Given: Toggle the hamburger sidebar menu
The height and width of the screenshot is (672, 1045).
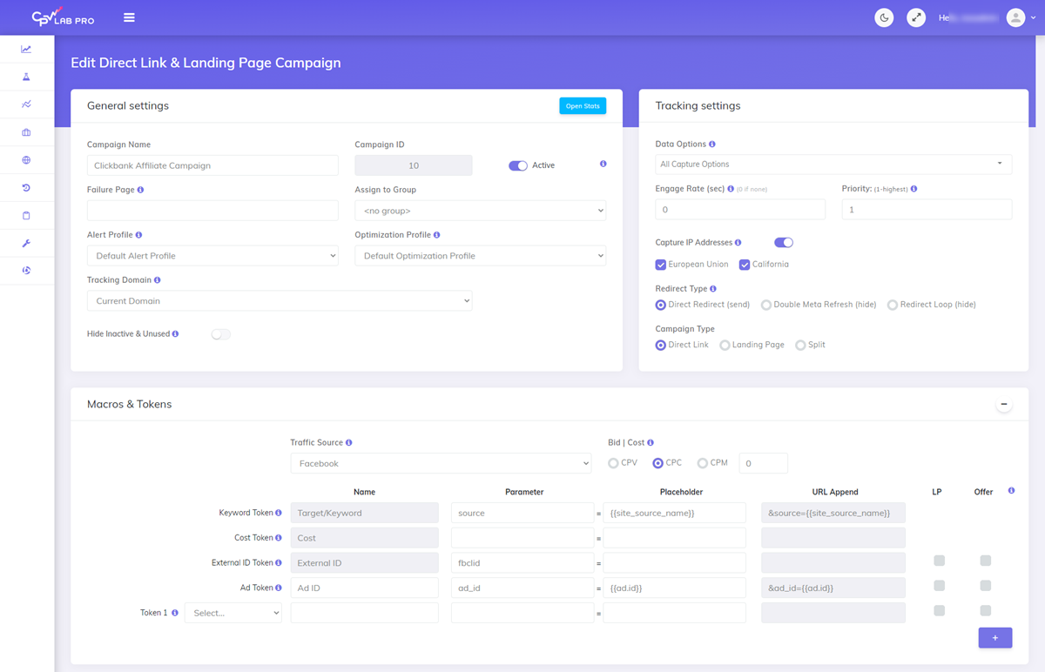Looking at the screenshot, I should tap(129, 17).
